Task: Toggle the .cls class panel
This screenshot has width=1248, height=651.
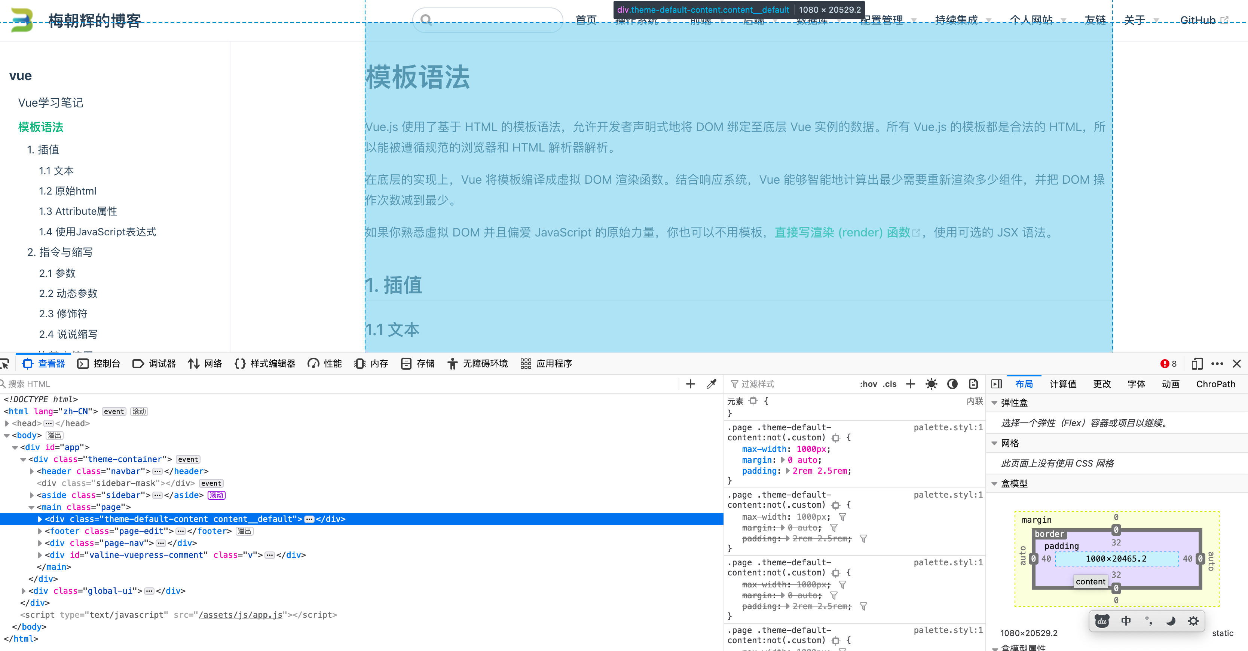Action: [890, 384]
